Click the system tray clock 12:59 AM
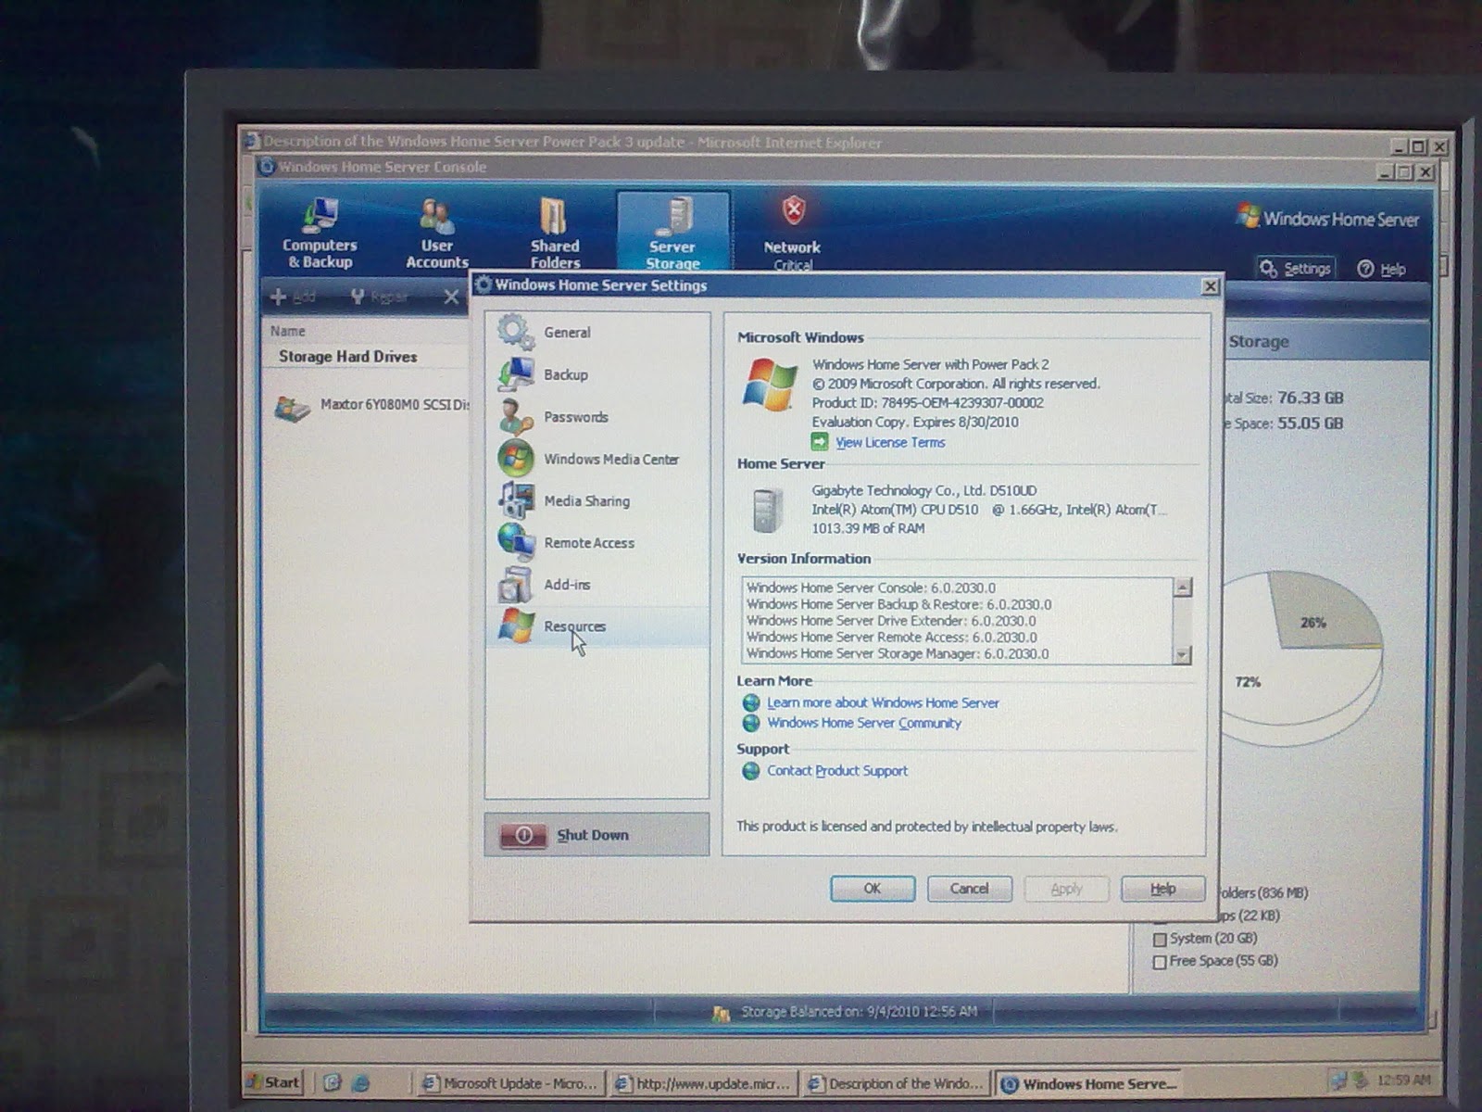This screenshot has height=1112, width=1482. pos(1403,1080)
